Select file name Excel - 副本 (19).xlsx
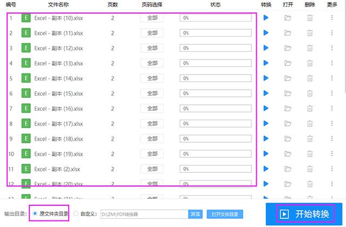Viewport: 346px width, 227px height. [58, 154]
